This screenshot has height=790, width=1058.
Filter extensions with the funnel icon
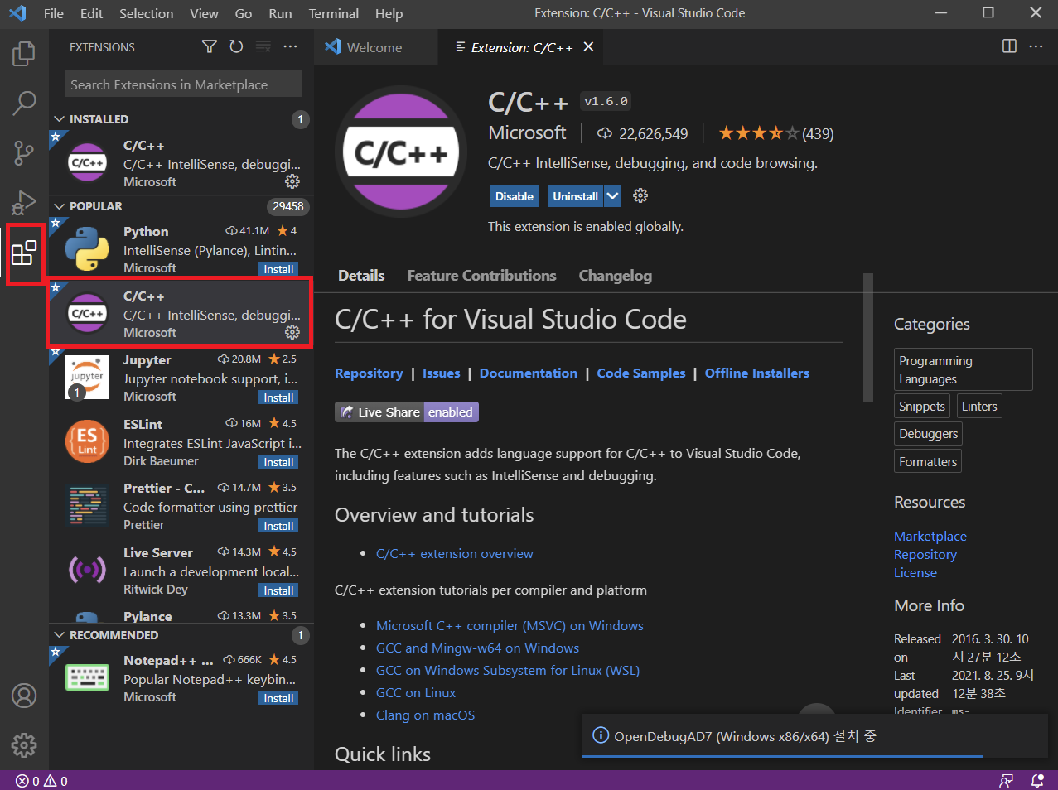(x=210, y=46)
